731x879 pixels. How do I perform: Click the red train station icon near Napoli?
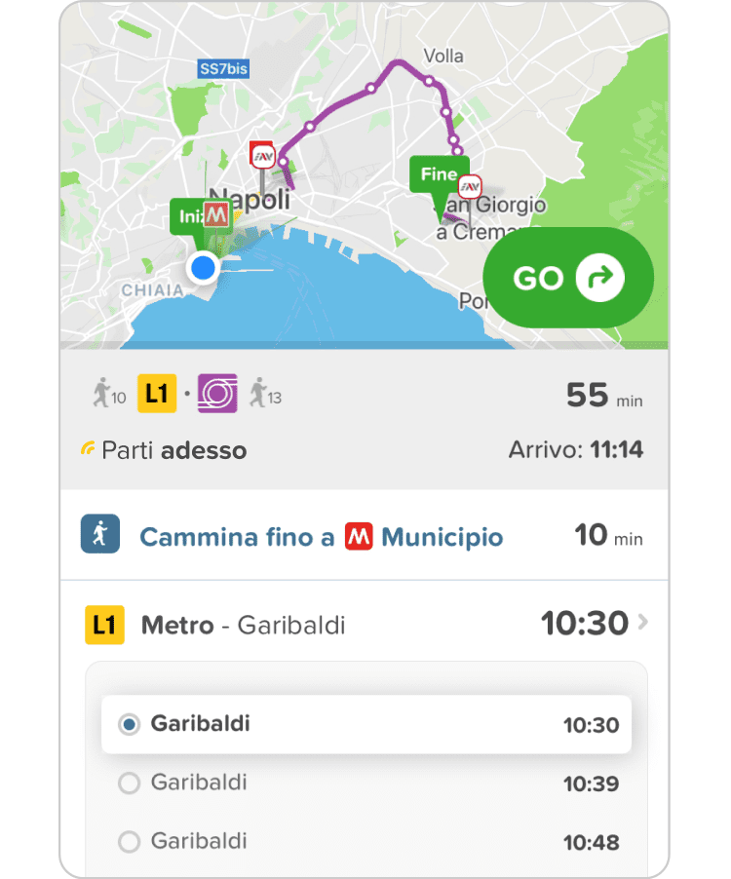pyautogui.click(x=263, y=154)
